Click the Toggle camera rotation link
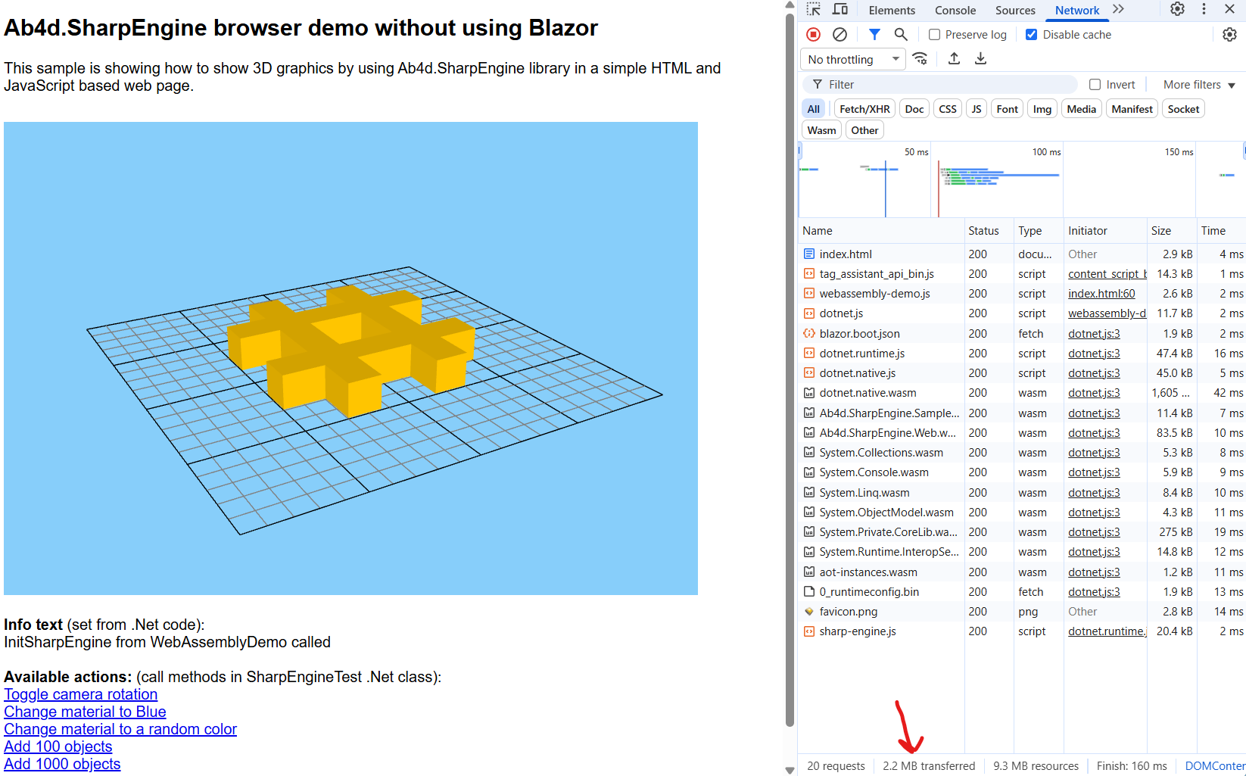The image size is (1246, 776). tap(81, 694)
